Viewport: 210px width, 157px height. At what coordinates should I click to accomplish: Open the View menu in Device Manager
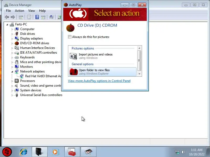31,11
